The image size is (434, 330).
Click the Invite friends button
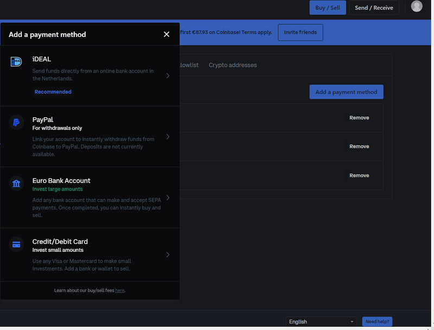301,33
